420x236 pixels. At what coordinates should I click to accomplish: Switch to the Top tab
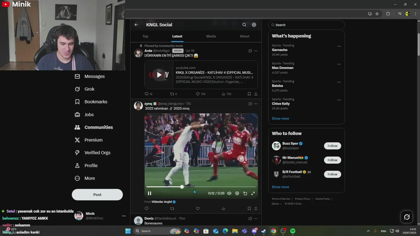[x=145, y=36]
